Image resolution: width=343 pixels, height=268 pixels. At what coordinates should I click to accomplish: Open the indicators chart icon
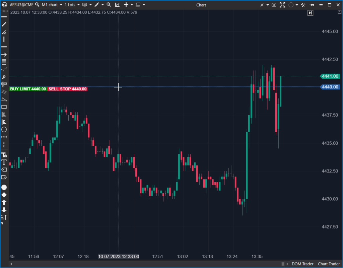117,5
